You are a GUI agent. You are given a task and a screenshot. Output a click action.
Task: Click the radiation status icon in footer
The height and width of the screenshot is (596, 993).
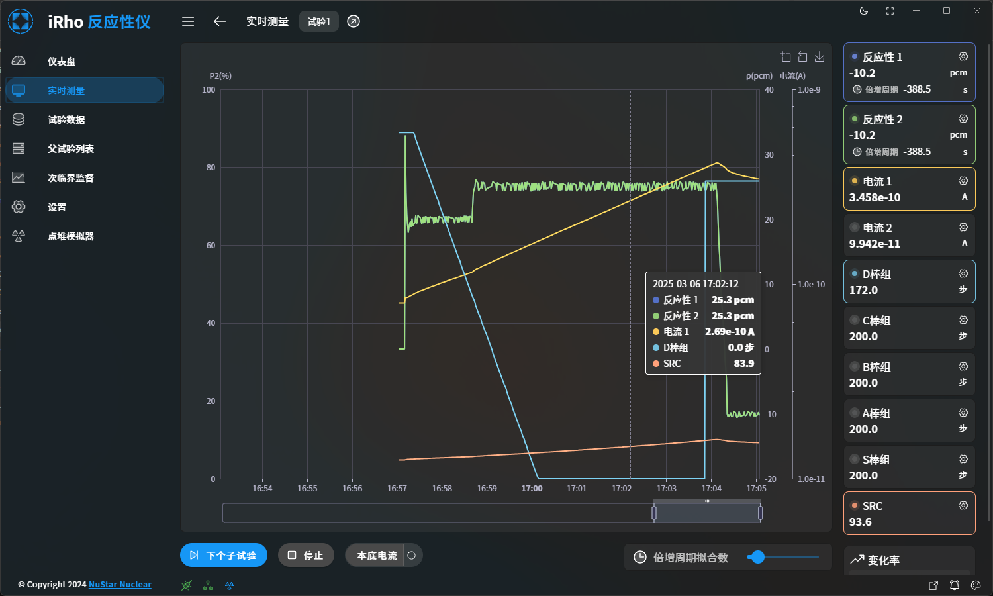click(229, 585)
